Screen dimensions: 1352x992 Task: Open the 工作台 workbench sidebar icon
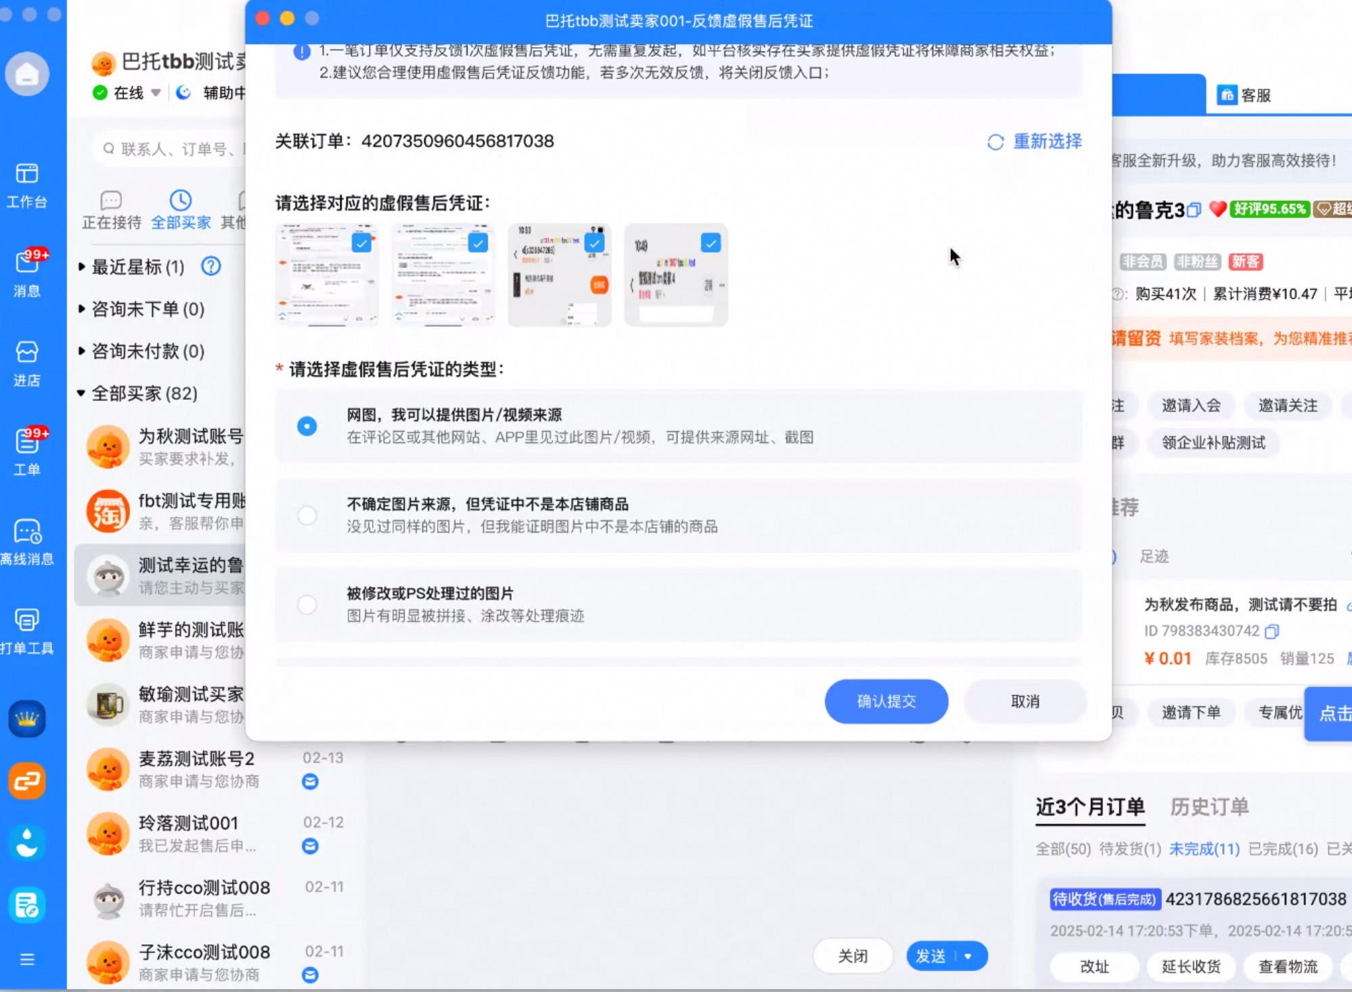click(x=26, y=185)
